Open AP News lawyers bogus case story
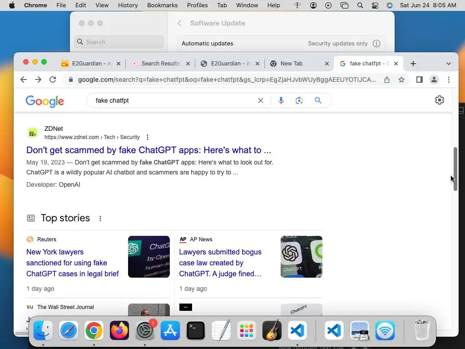Viewport: 465px width, 349px height. (x=220, y=263)
